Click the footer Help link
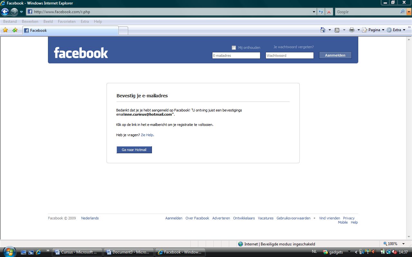The height and width of the screenshot is (257, 412). [x=354, y=222]
